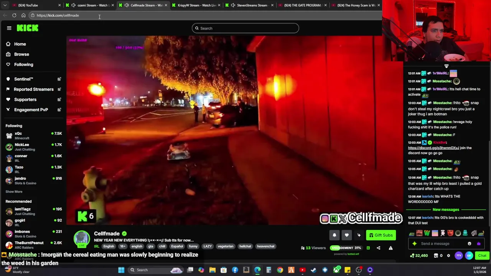Click the sparkle icon beside Gift Subs
Viewport: 491px width, 276px height.
tap(359, 235)
